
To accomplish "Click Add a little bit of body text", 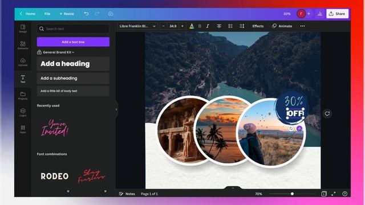I will tap(73, 91).
